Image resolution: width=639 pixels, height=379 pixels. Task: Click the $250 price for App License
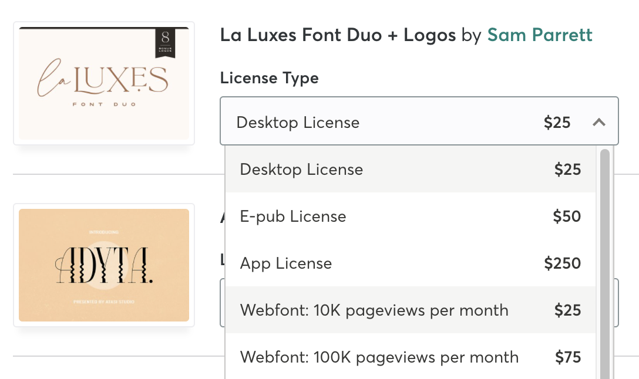[x=563, y=263]
